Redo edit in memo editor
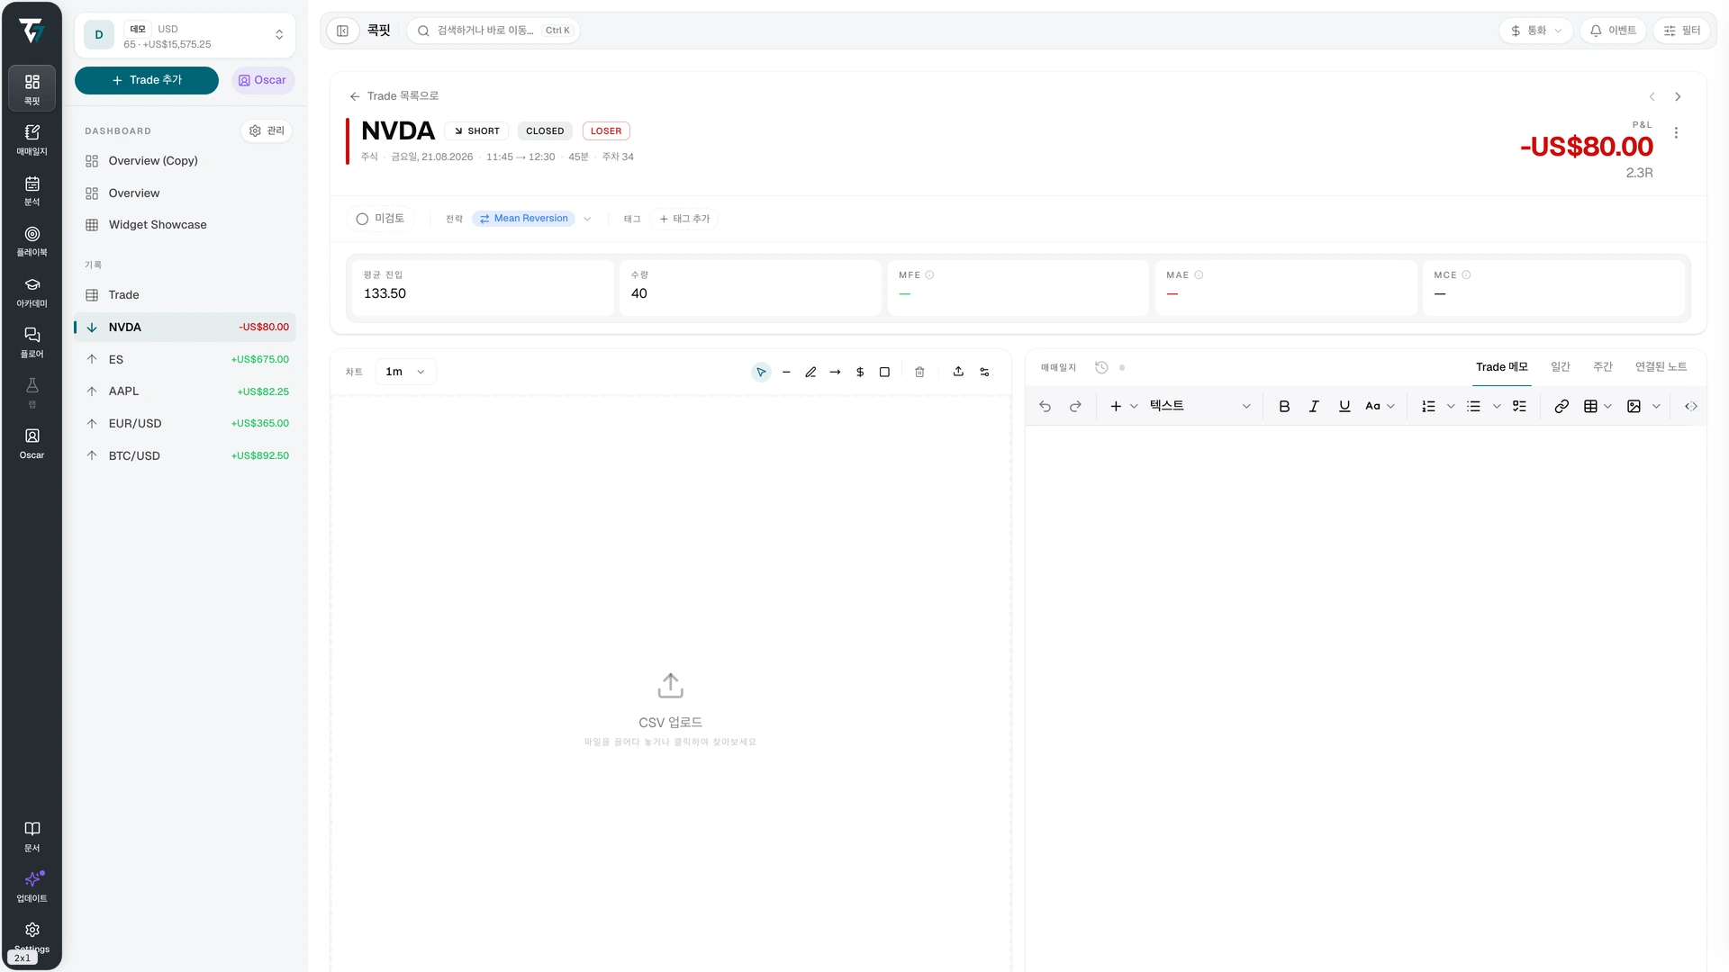1729x972 pixels. 1075,407
